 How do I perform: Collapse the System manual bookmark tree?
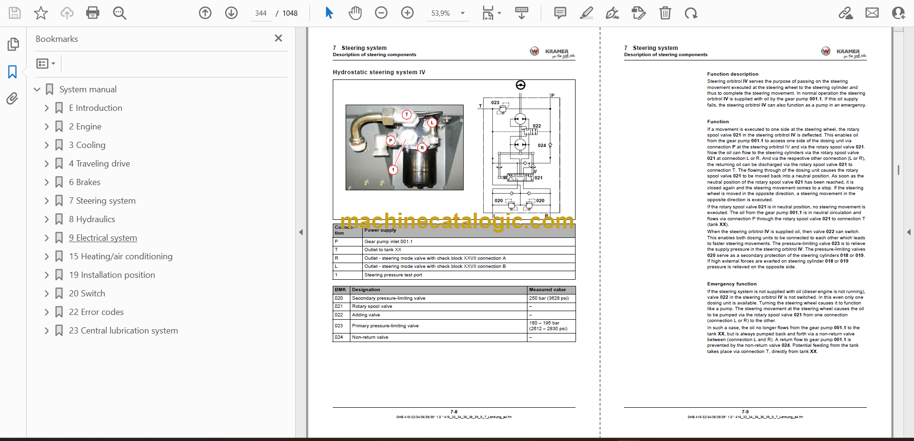coord(37,89)
